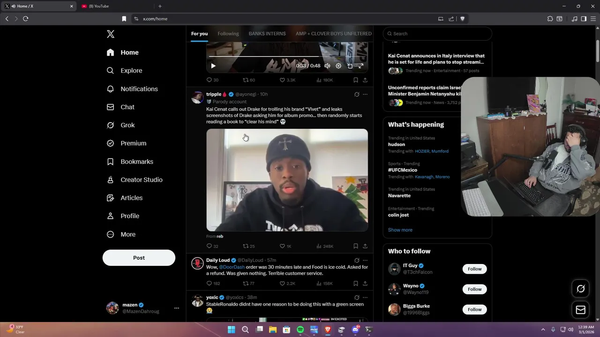The width and height of the screenshot is (600, 337).
Task: Open Home in the sidebar
Action: (x=123, y=52)
